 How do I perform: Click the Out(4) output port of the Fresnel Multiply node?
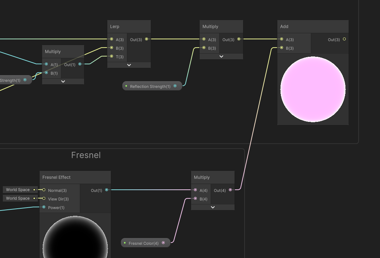point(230,190)
